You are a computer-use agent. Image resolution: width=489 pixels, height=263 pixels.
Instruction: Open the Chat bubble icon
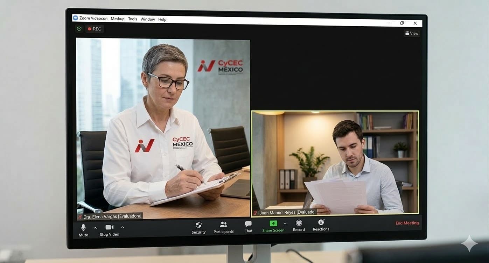tap(248, 223)
